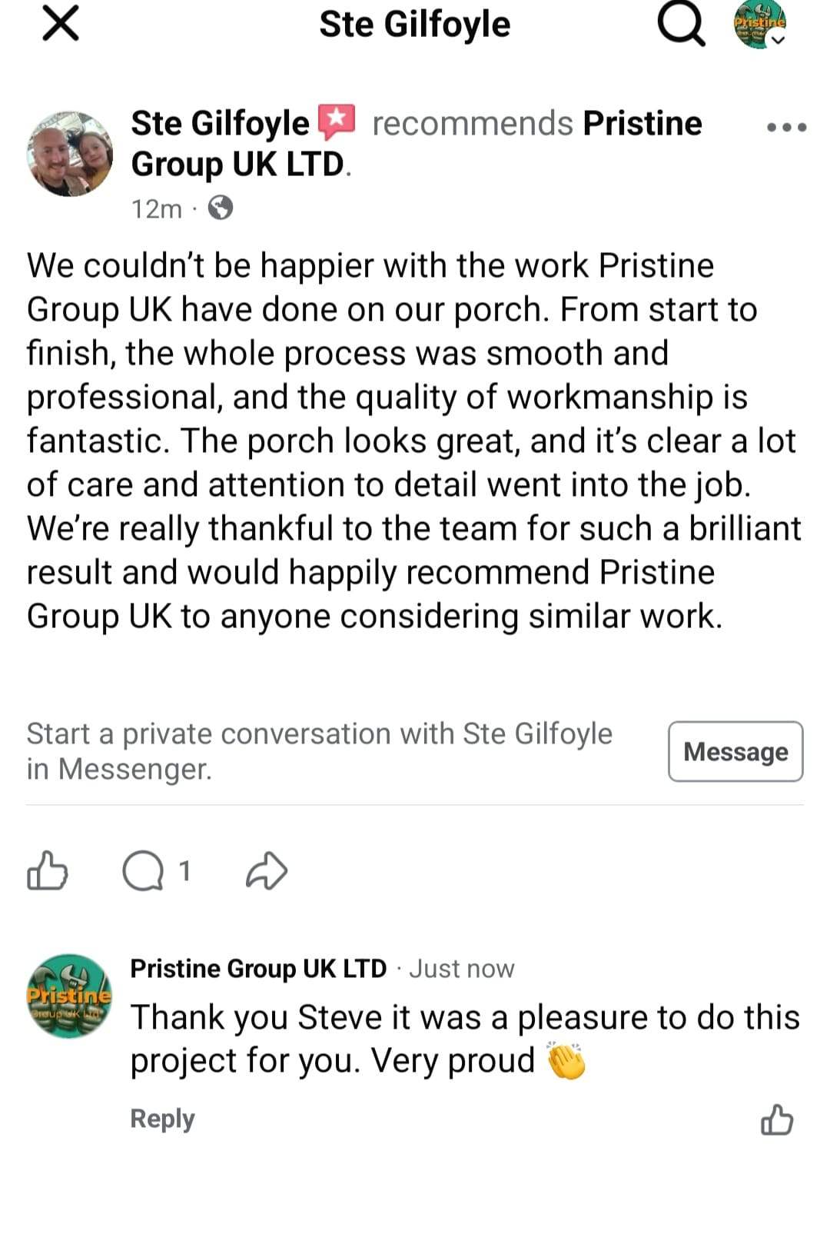Tap the comment count number 1
Image resolution: width=830 pixels, height=1244 pixels.
pos(184,871)
